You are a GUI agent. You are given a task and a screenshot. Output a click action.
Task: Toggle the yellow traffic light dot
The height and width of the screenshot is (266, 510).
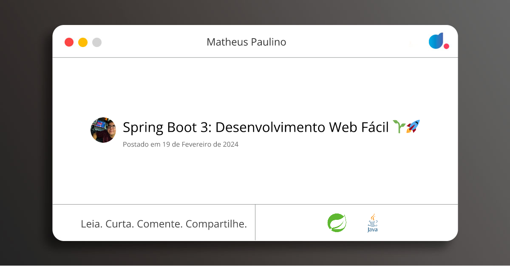pos(82,42)
